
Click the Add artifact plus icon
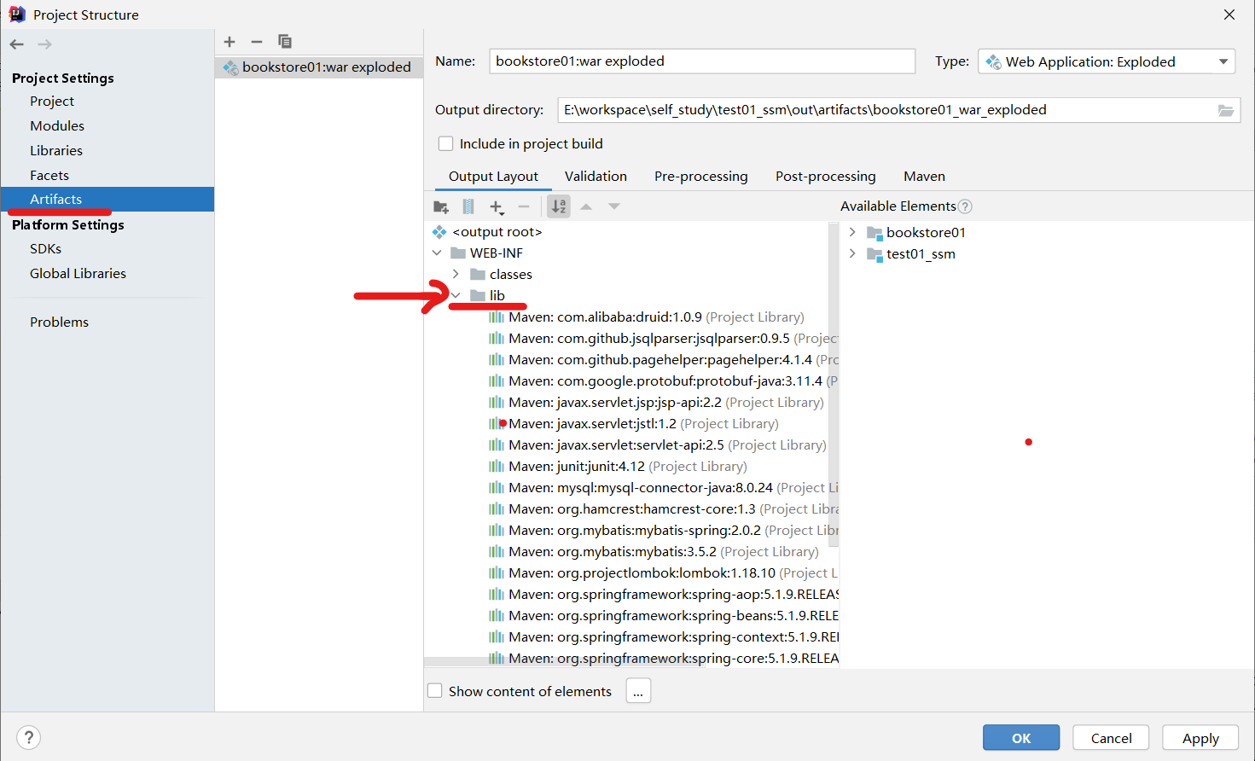click(x=230, y=42)
